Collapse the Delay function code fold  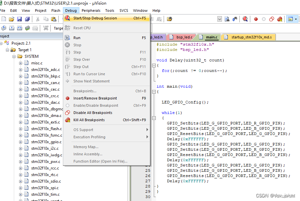pos(154,66)
